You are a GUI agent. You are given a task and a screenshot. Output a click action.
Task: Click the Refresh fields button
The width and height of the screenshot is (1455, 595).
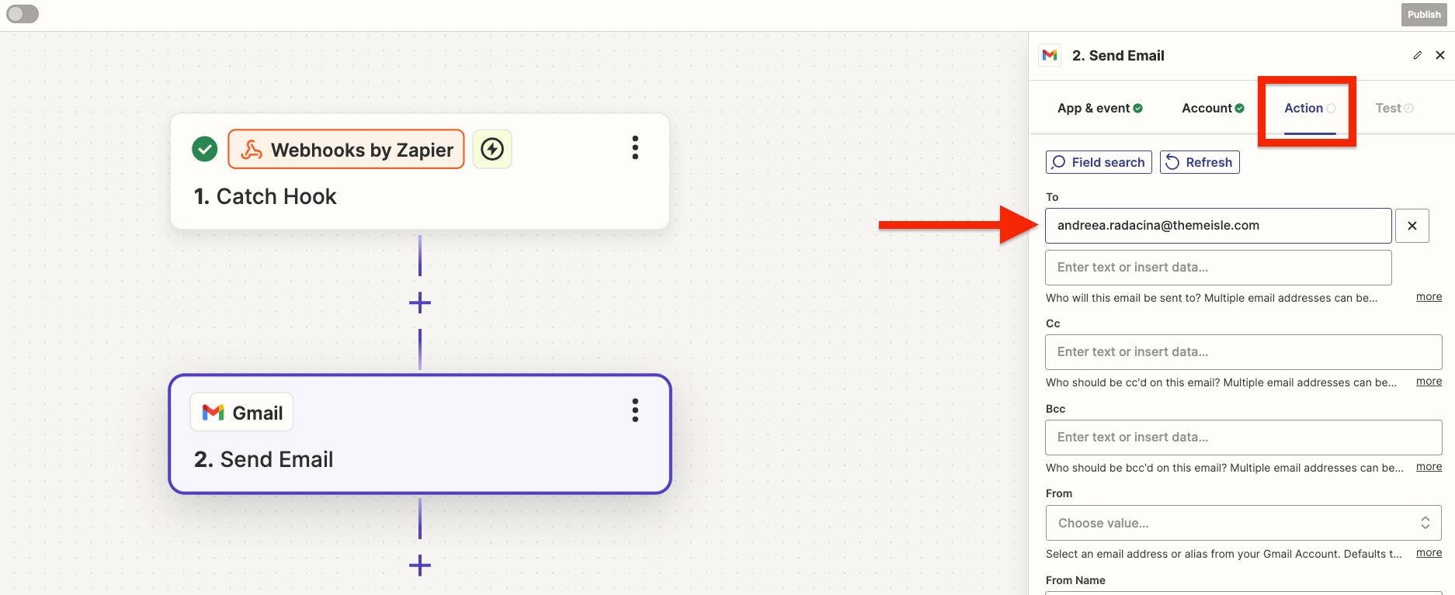pos(1200,162)
